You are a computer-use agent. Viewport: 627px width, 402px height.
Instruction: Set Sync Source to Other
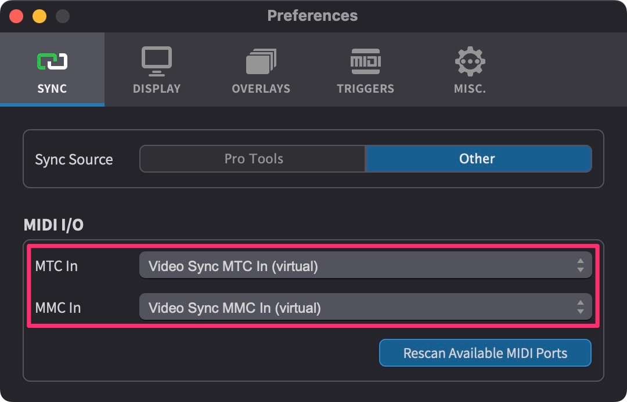click(x=478, y=159)
